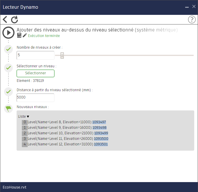Select the 'Level 9, Elevation=16000' row text
This screenshot has height=192, width=198.
(x=60, y=128)
